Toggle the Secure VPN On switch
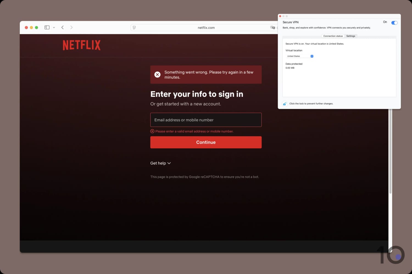The width and height of the screenshot is (412, 274). [x=394, y=23]
